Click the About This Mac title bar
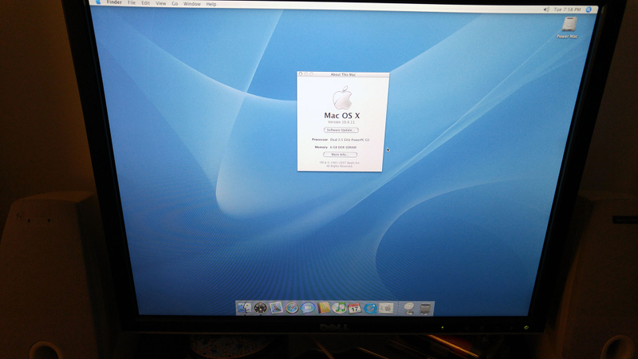638x359 pixels. point(343,74)
